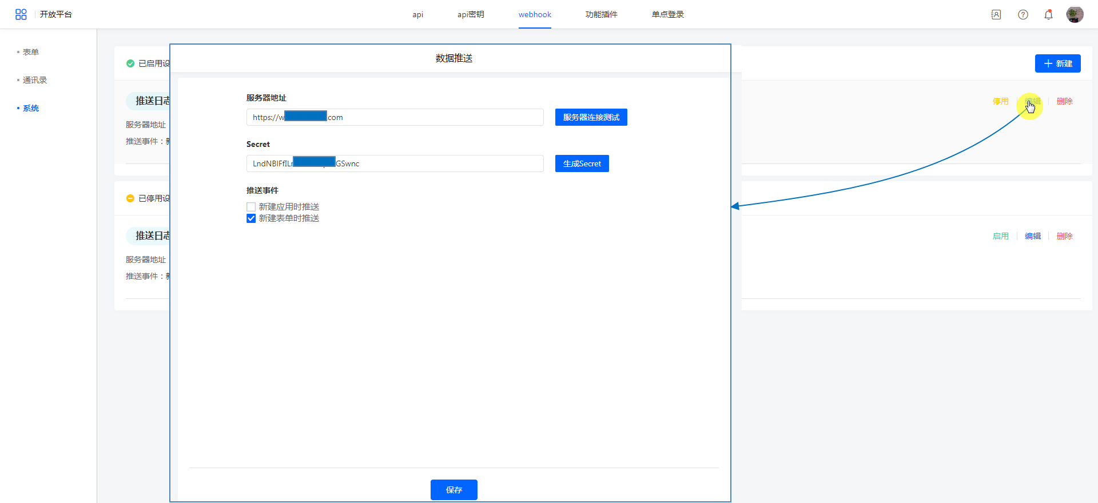Image resolution: width=1098 pixels, height=503 pixels.
Task: Click the 生成Secret button
Action: (582, 163)
